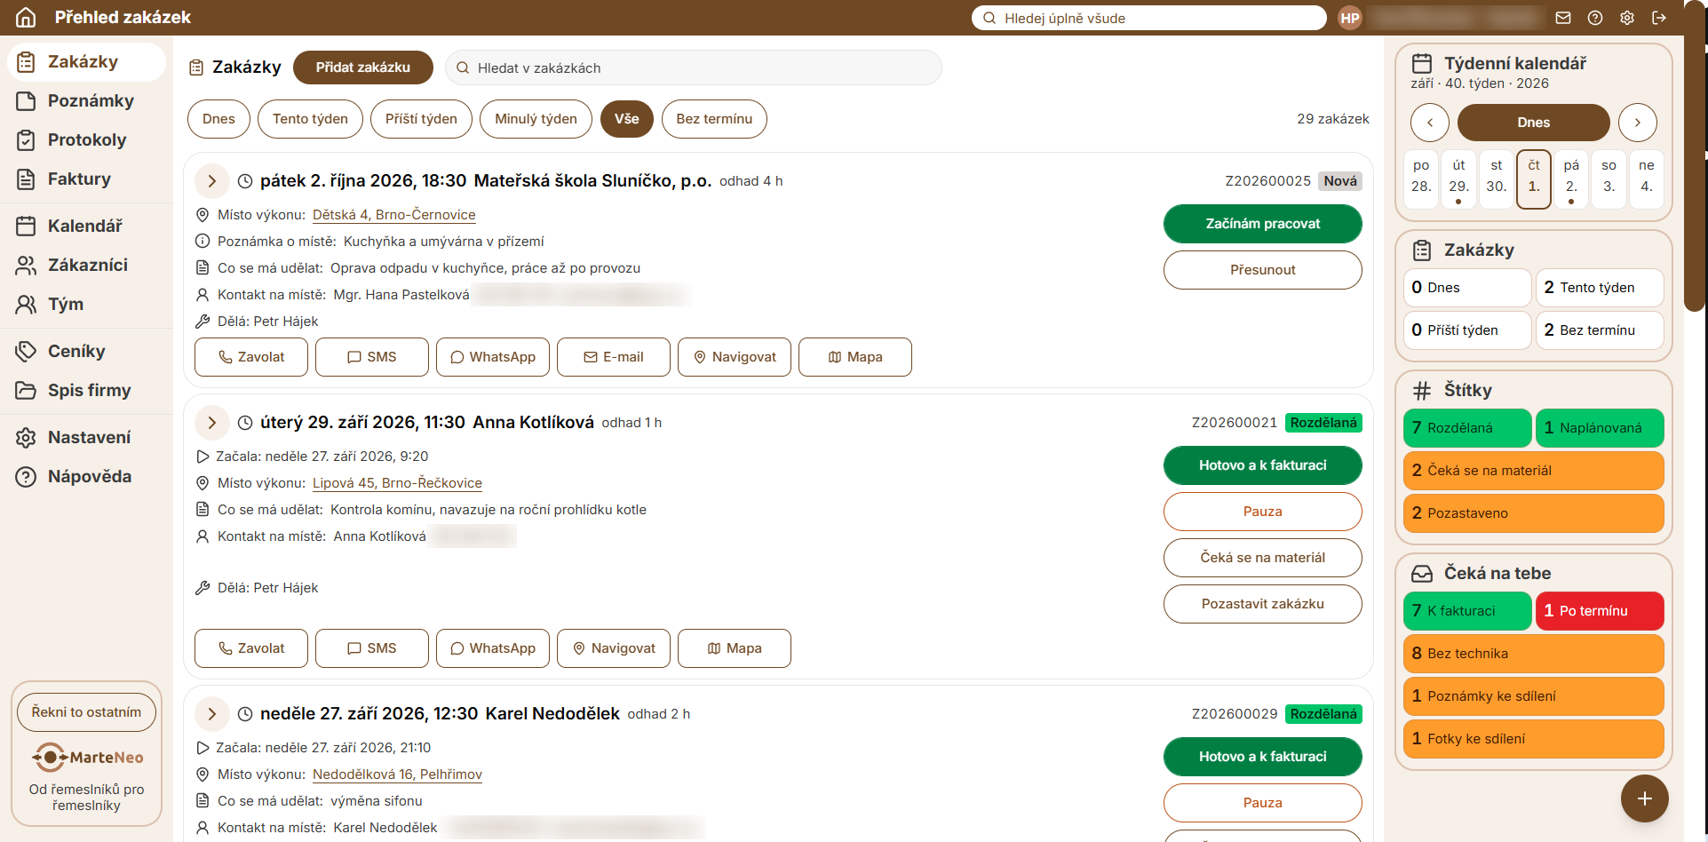Viewport: 1708px width, 842px height.
Task: Click Přesunout button
Action: (x=1262, y=270)
